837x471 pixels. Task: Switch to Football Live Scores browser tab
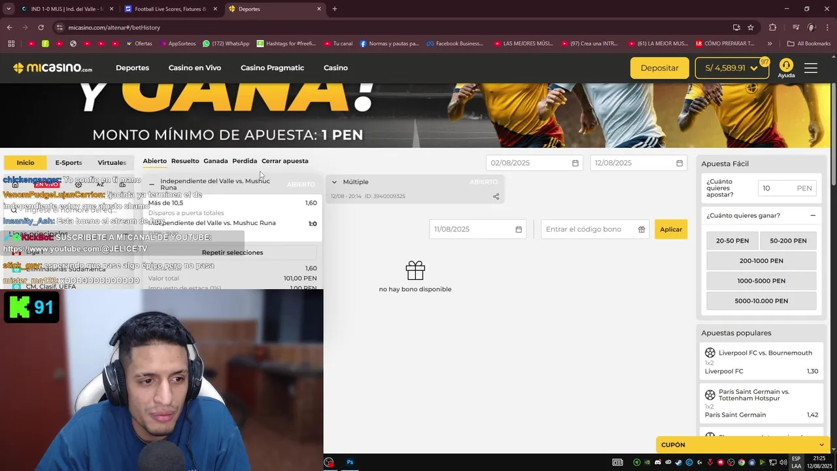[170, 9]
